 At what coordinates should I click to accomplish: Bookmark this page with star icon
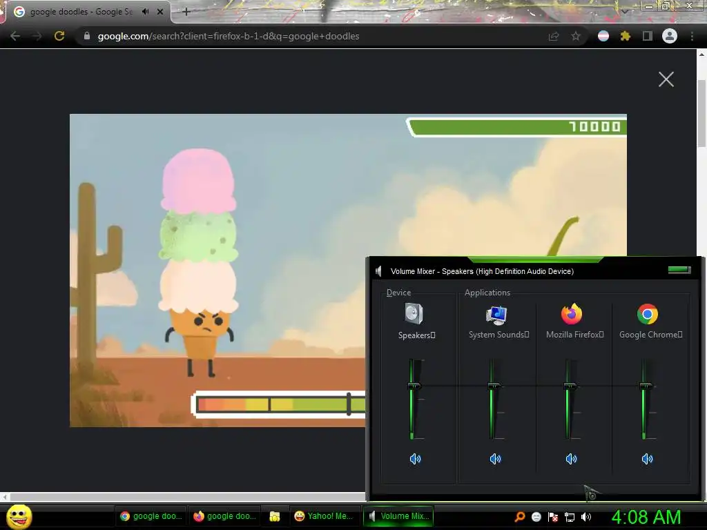coord(576,36)
